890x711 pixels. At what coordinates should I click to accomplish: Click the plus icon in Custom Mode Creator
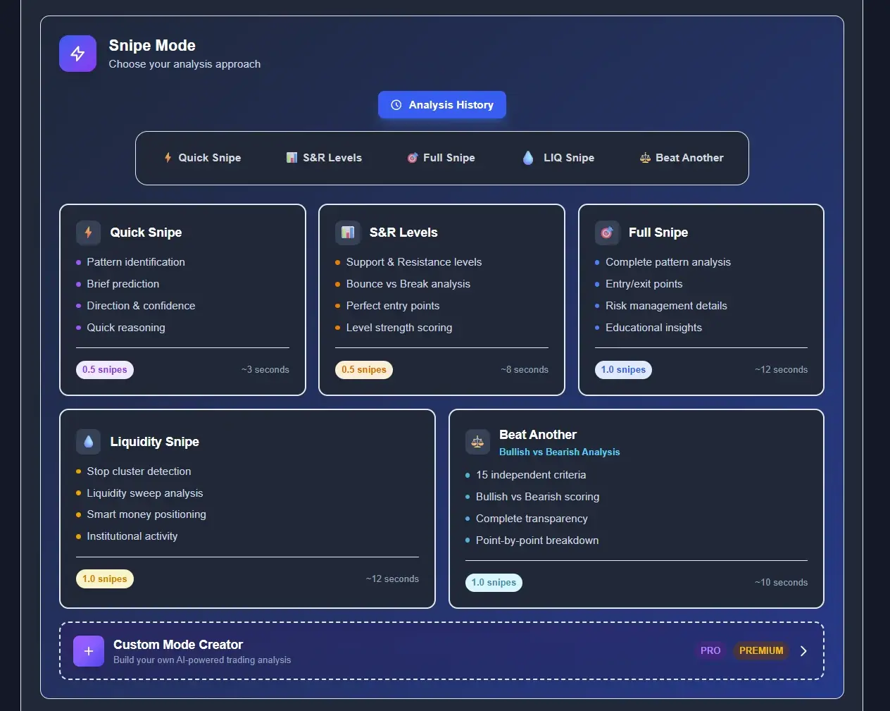tap(88, 651)
